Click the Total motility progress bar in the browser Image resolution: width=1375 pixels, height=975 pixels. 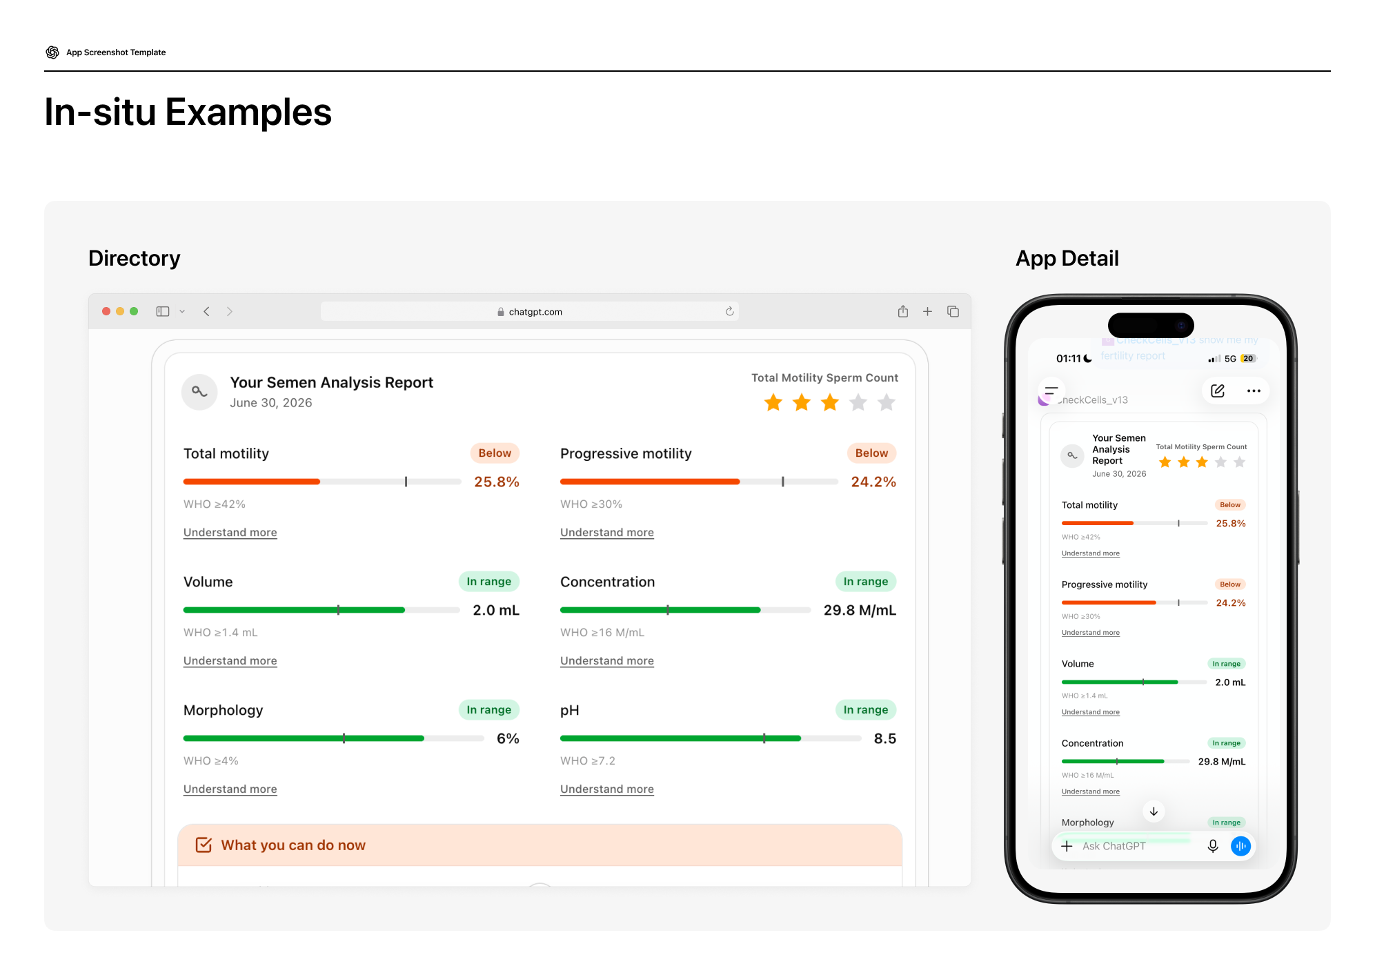coord(322,482)
